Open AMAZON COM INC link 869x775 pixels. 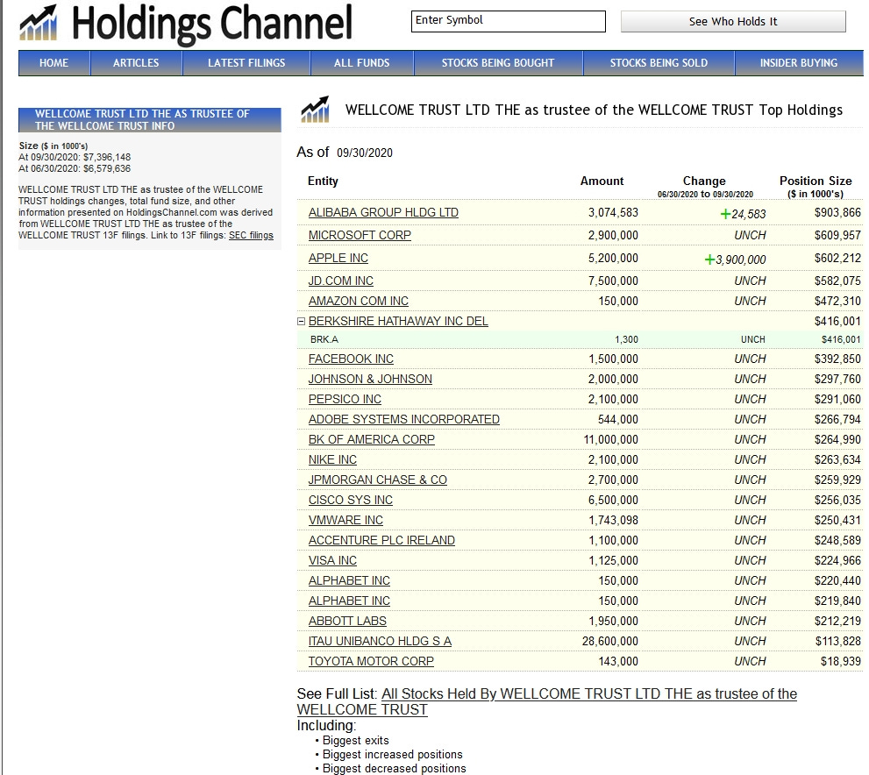(x=359, y=302)
